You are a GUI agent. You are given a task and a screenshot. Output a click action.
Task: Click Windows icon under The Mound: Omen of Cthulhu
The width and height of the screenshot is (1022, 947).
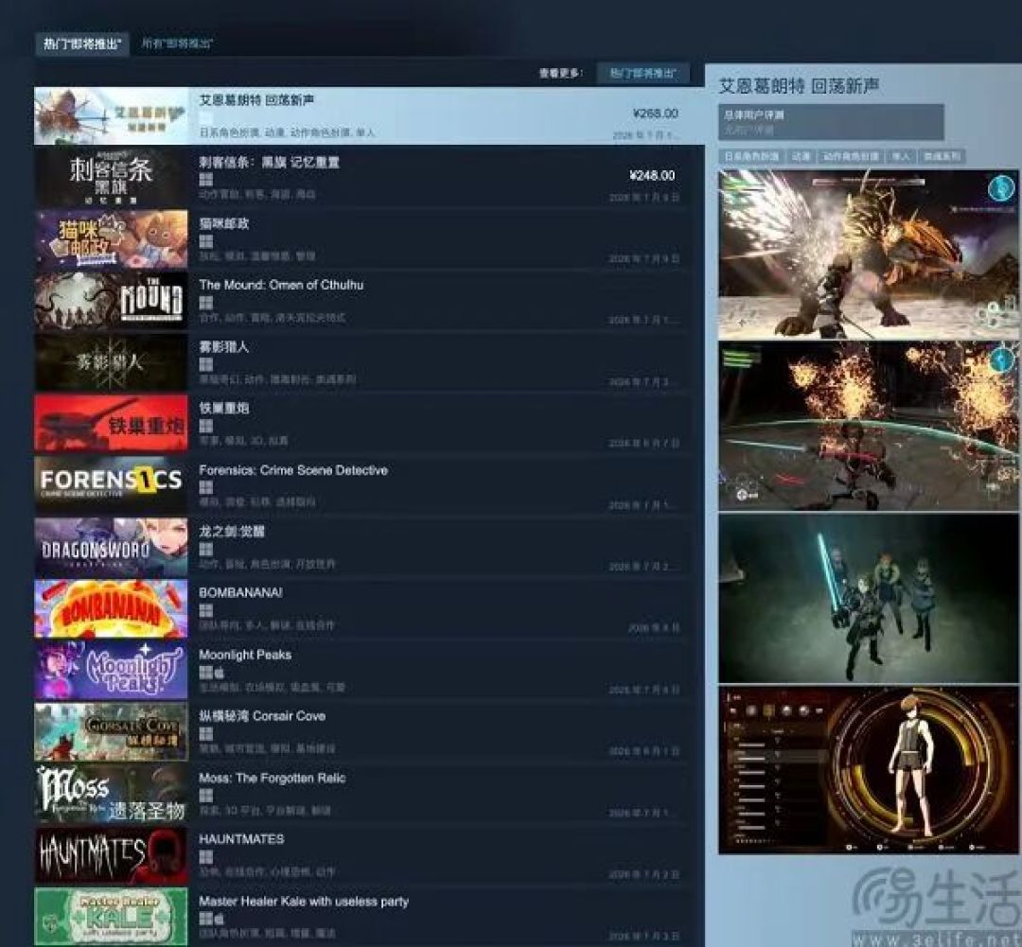(206, 303)
